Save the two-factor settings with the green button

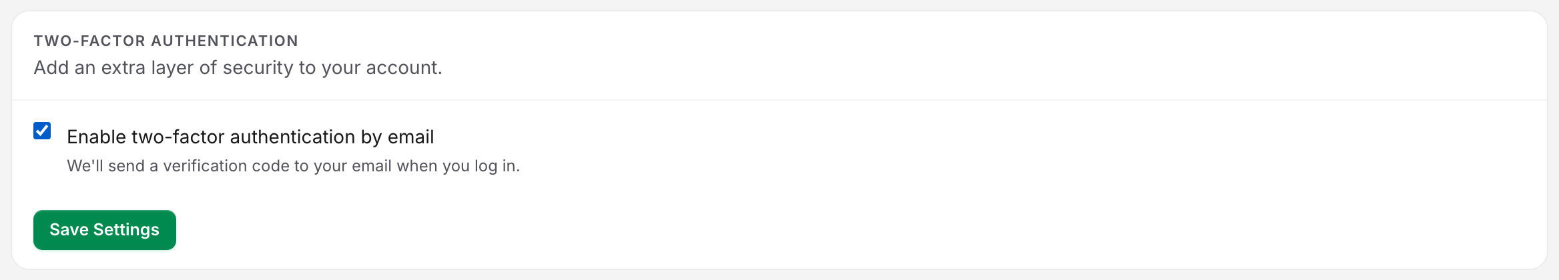pos(105,230)
